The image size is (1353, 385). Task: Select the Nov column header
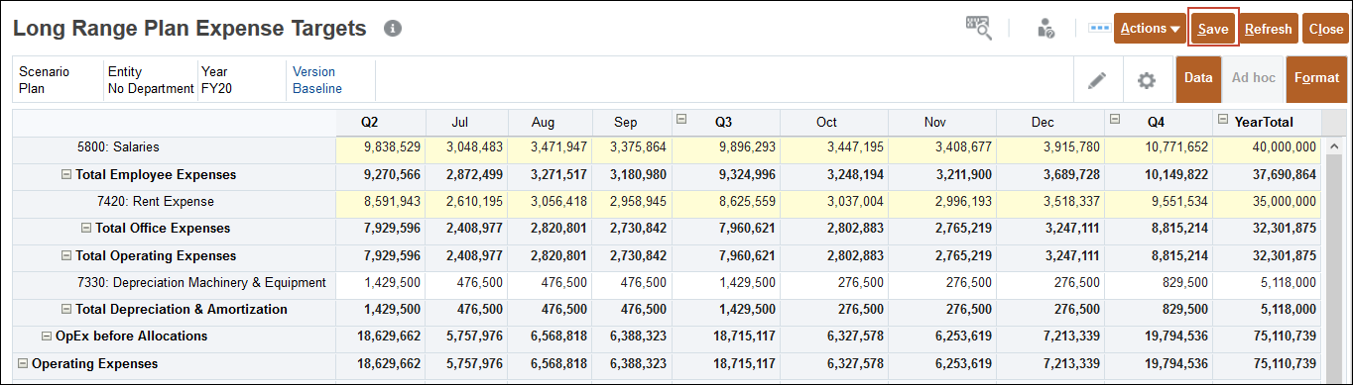click(942, 123)
